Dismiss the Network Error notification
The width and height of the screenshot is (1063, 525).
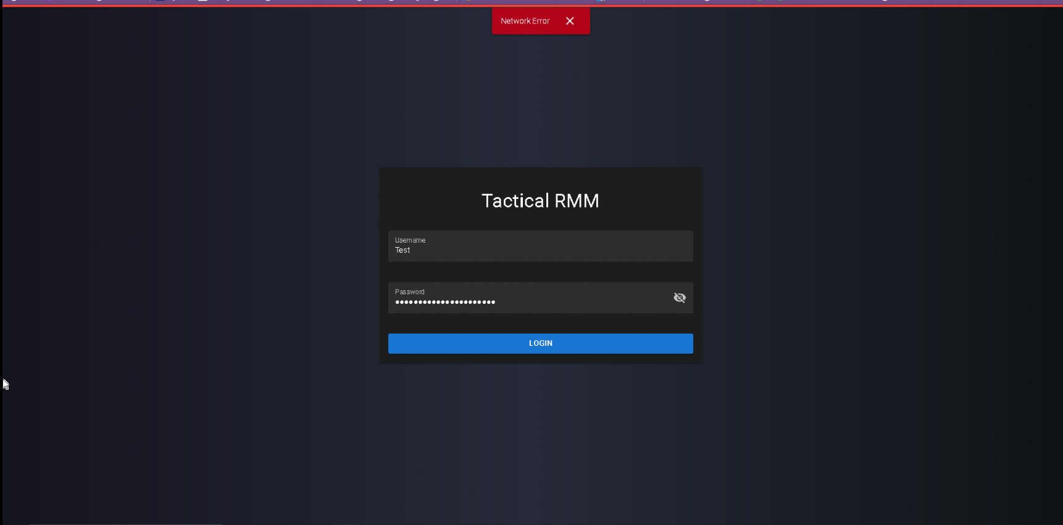570,21
